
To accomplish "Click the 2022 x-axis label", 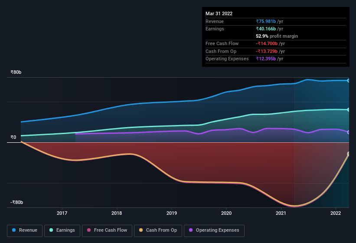I will click(336, 213).
